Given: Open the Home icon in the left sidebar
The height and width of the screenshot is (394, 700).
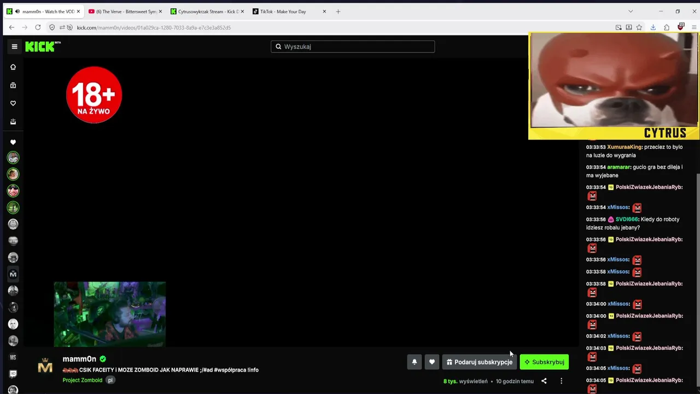Looking at the screenshot, I should point(13,67).
